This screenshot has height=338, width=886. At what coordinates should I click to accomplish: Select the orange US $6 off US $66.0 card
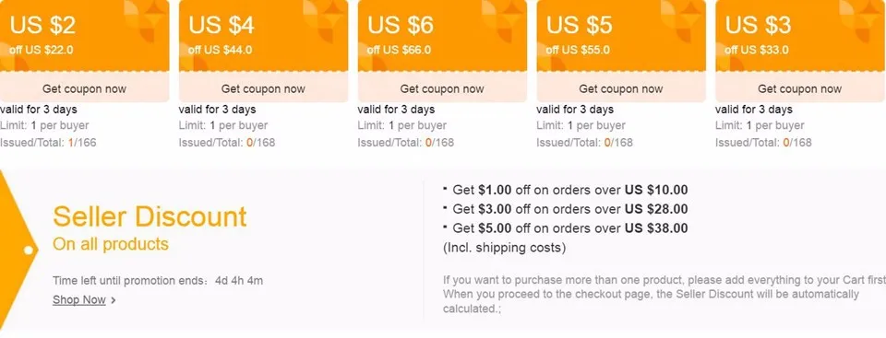click(442, 37)
